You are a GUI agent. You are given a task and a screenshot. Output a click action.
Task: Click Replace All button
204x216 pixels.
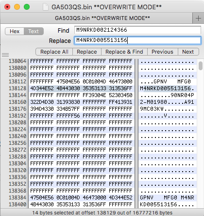click(54, 52)
